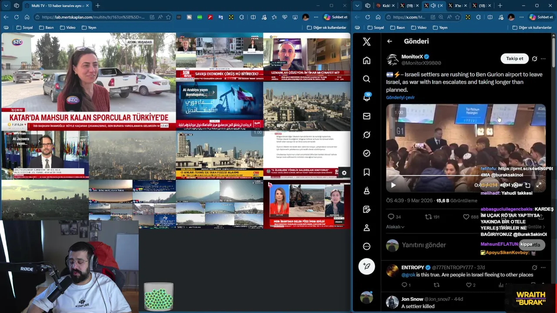Open Sohbet et Copilot in left window
Viewport: 557px width, 313px height.
click(x=336, y=17)
